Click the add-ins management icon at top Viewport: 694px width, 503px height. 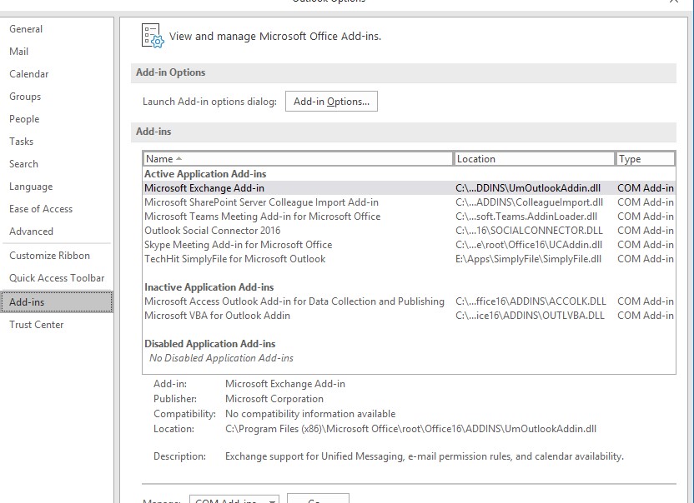click(x=153, y=36)
